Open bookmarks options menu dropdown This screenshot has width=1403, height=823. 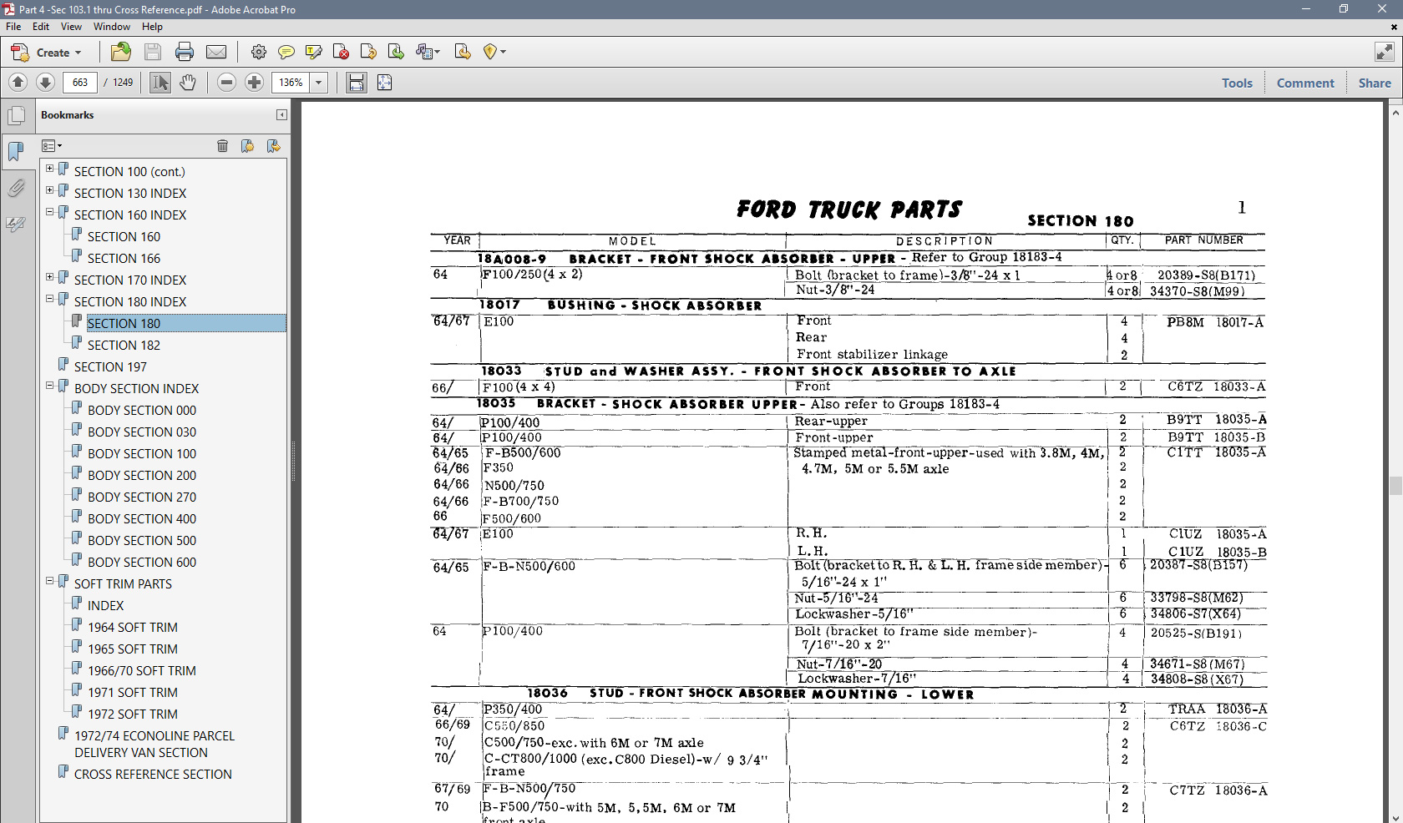point(52,146)
